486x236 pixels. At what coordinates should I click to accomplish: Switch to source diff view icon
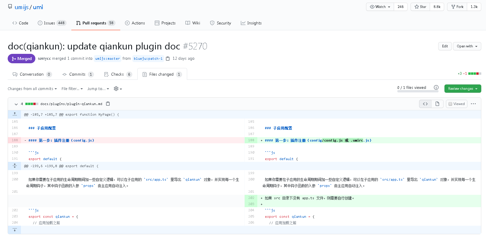coord(425,104)
